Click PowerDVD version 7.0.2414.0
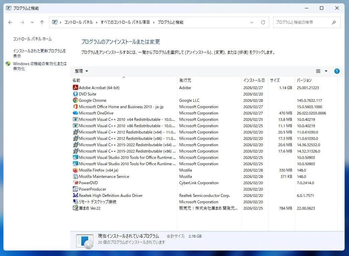The image size is (349, 256). (306, 183)
